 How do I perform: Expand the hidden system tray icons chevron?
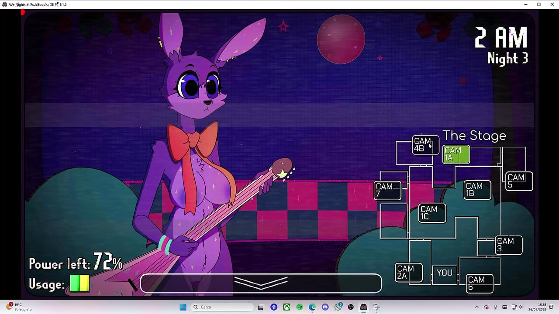coord(477,307)
